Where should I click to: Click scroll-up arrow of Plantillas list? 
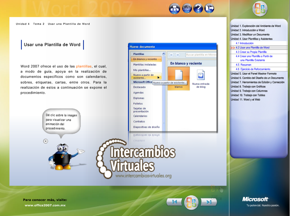click(164, 54)
